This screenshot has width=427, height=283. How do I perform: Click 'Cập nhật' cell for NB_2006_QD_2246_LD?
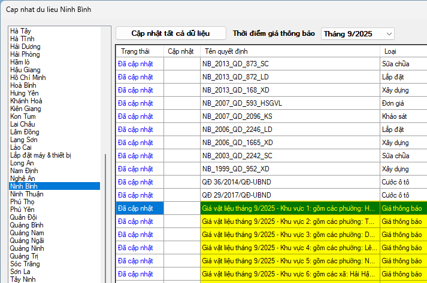tap(181, 129)
